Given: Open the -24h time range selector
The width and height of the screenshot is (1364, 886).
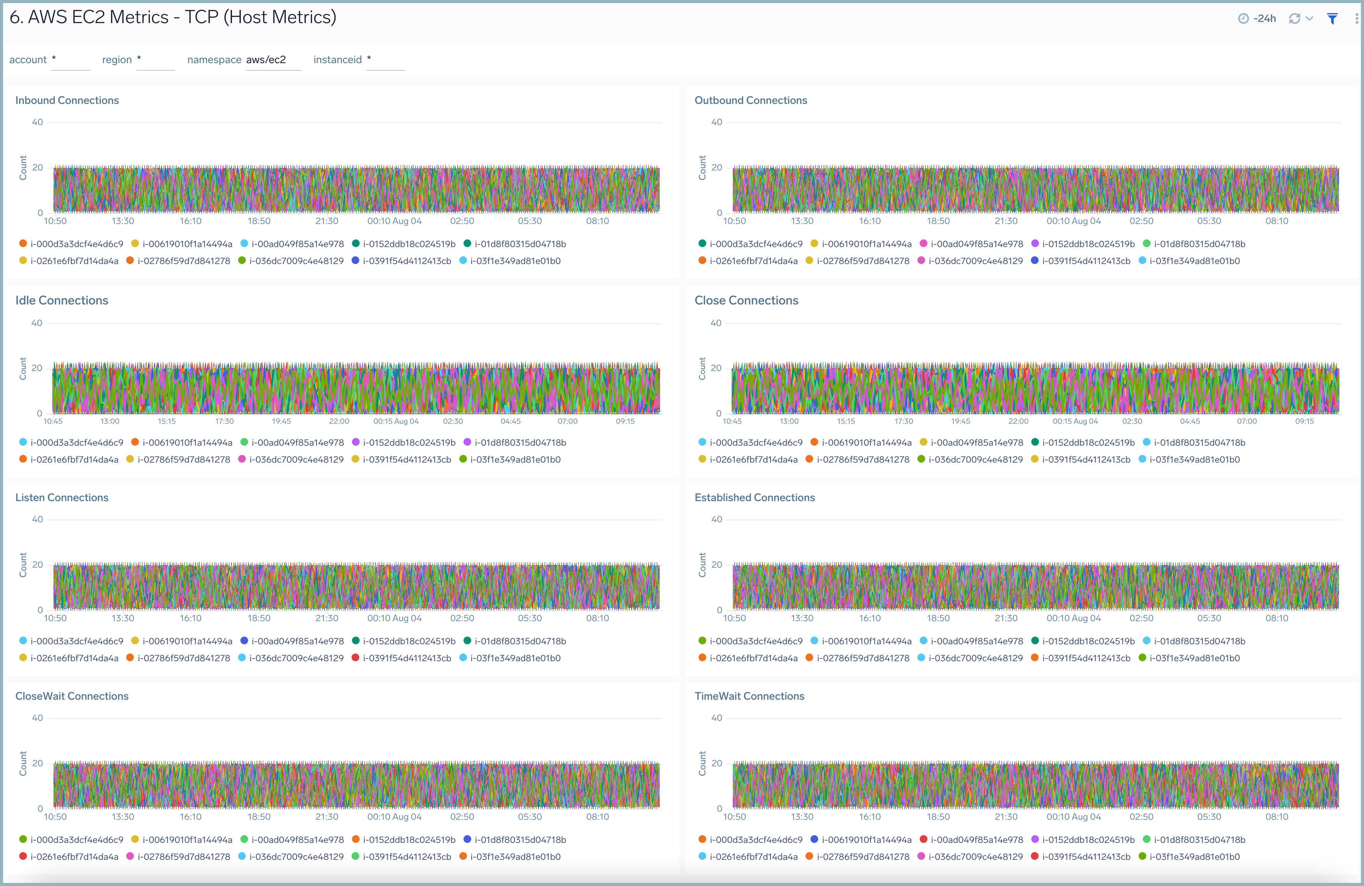Looking at the screenshot, I should 1266,18.
